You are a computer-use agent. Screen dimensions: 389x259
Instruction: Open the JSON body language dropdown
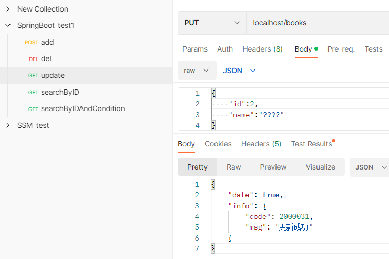(239, 70)
